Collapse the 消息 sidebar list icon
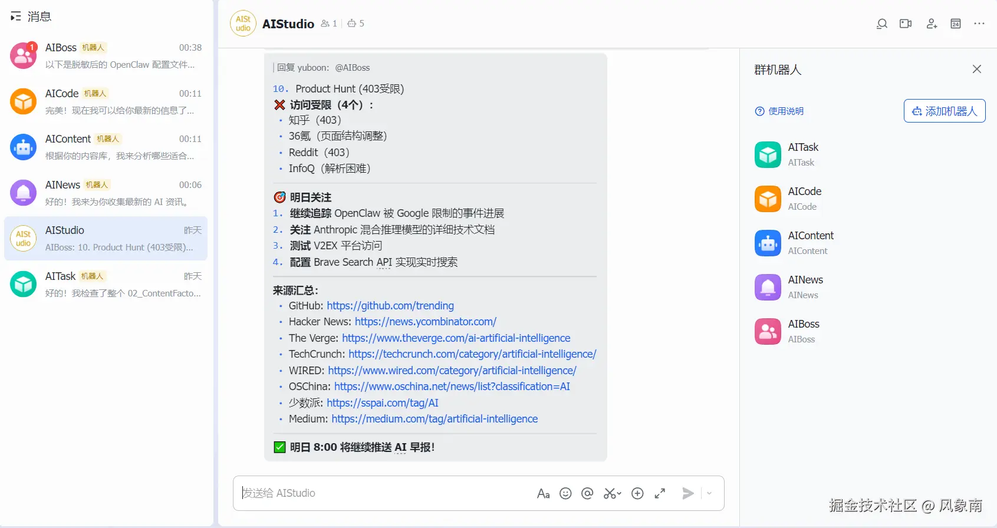Image resolution: width=997 pixels, height=528 pixels. tap(16, 16)
